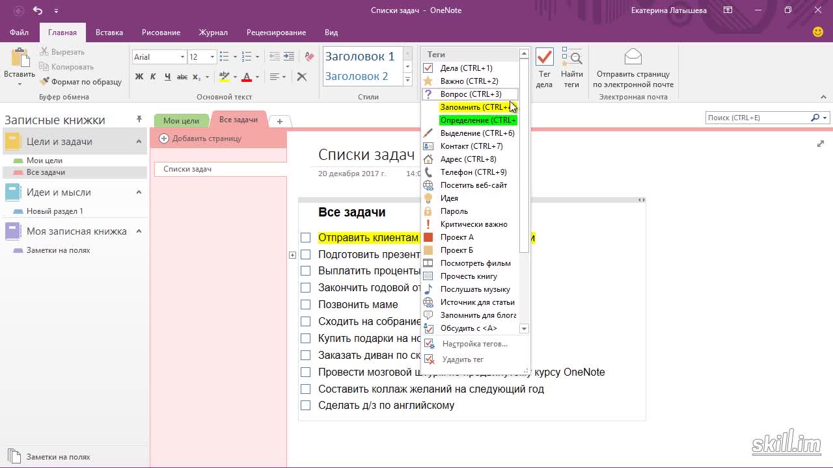Select the Идея lightbulb tag
833x468 pixels.
[x=470, y=198]
